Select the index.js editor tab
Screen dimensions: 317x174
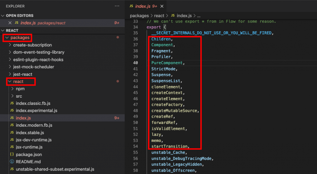point(146,6)
